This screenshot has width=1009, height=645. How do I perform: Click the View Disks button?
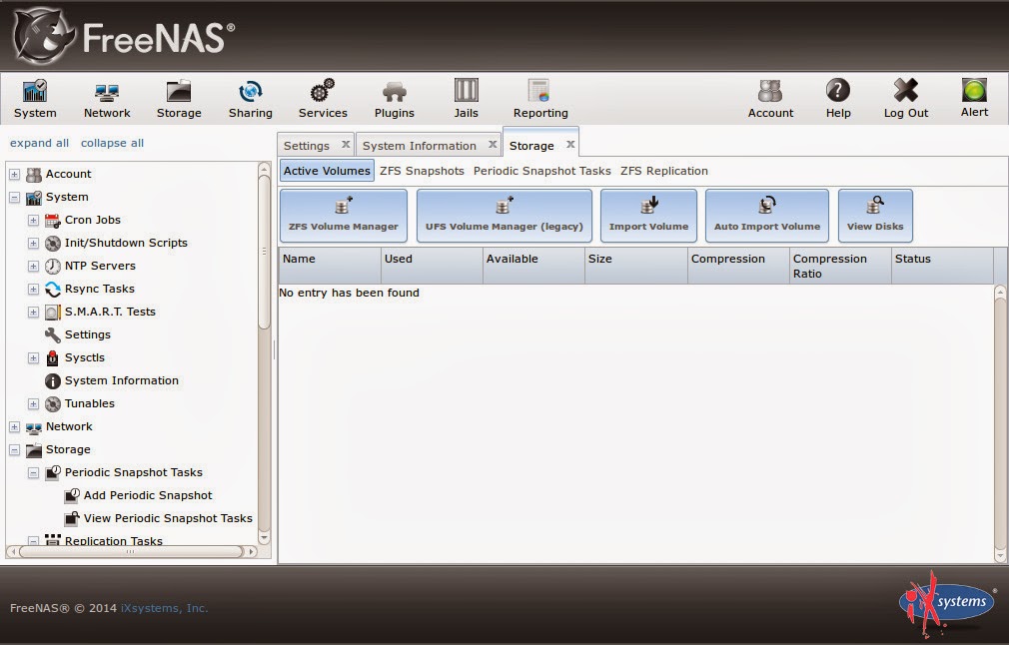pos(875,216)
